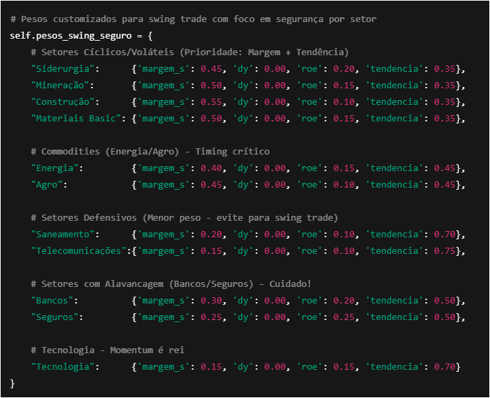Click the Commodities (Energia/Agro) comment line
Screen dimensions: 490x398
(x=150, y=151)
